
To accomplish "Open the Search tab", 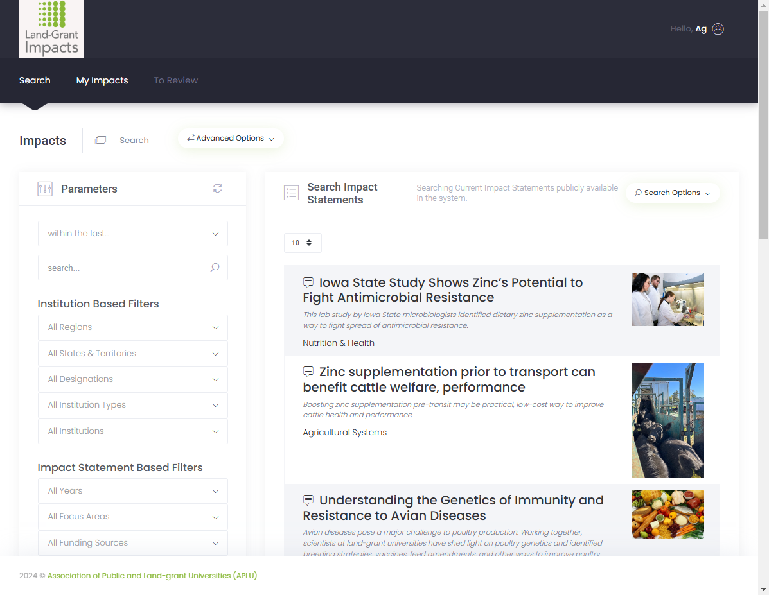I will point(35,80).
